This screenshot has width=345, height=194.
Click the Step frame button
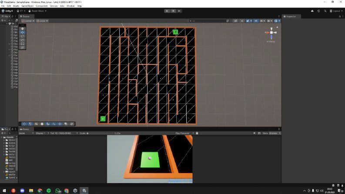pos(179,11)
